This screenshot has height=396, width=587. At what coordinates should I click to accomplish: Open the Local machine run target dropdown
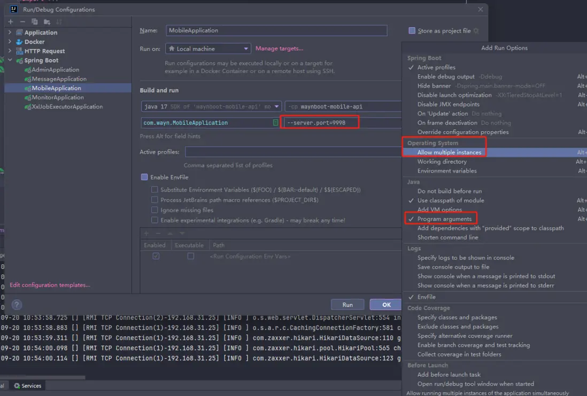[208, 49]
